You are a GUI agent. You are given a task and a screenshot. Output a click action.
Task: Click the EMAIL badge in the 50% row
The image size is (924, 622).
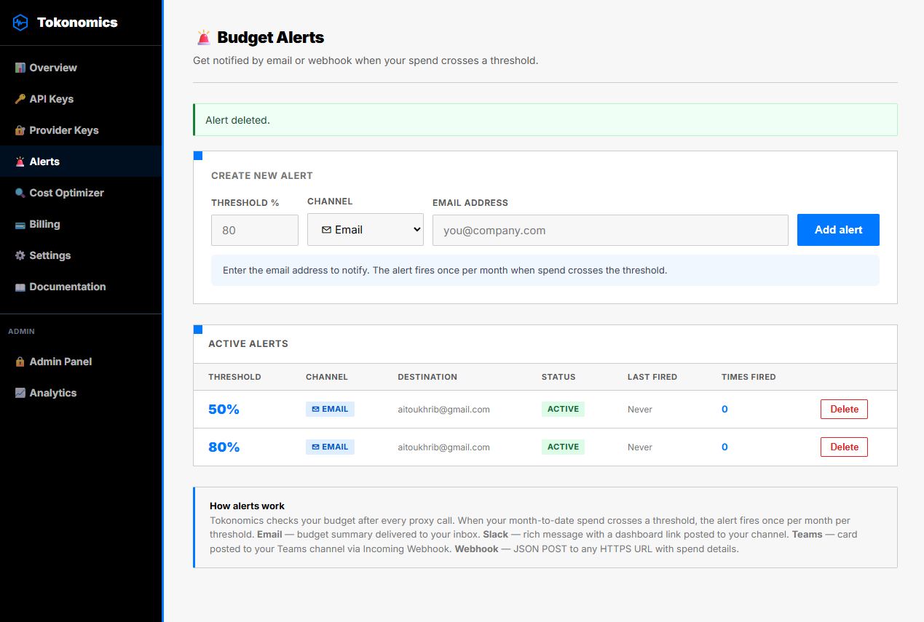coord(330,409)
